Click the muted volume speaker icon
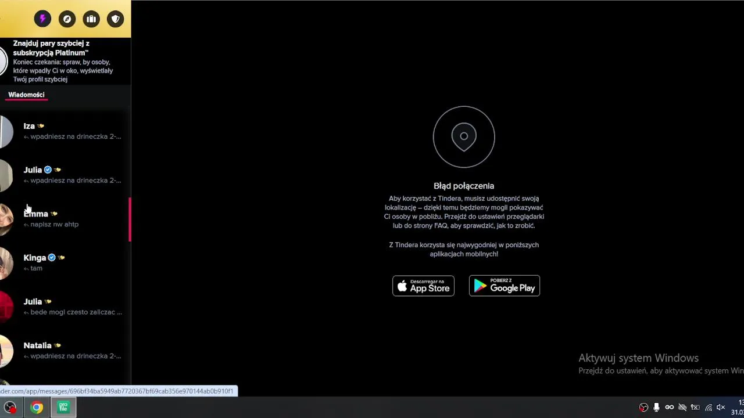This screenshot has width=744, height=418. (721, 408)
